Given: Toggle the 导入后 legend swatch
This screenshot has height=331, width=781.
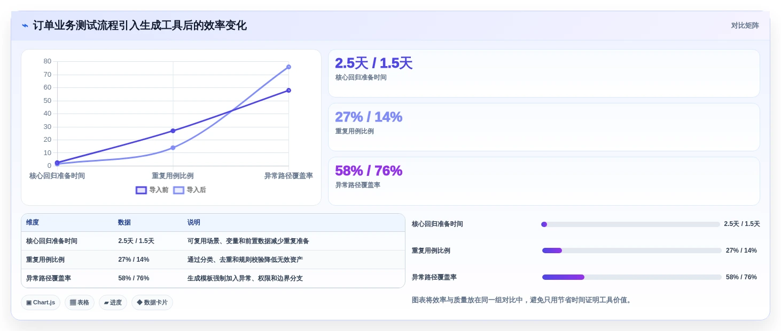Looking at the screenshot, I should tap(178, 190).
